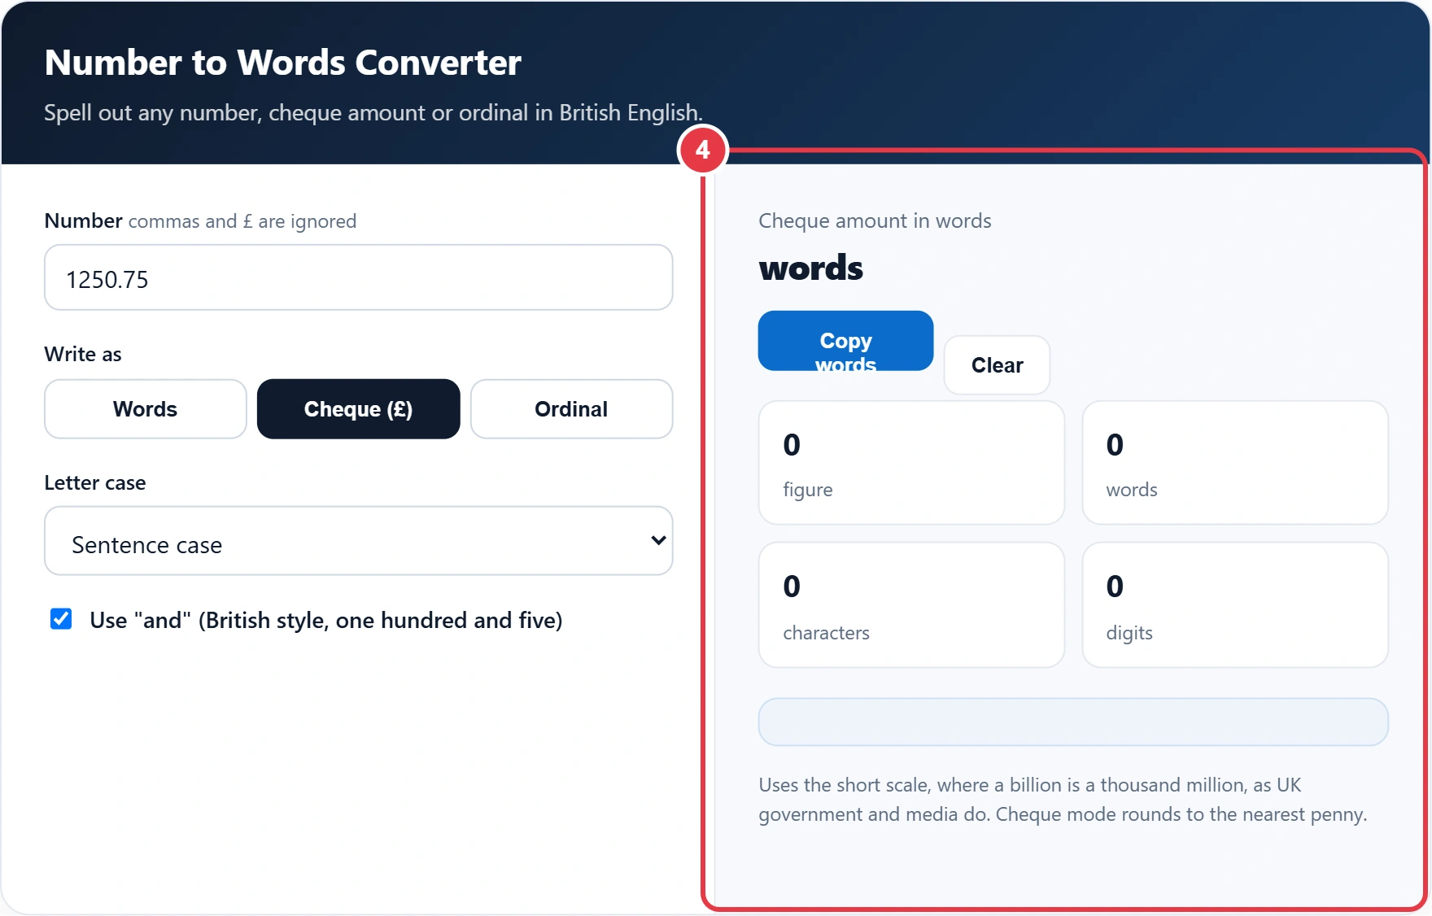Click the subtitle "Spell out any number…"

(x=373, y=112)
